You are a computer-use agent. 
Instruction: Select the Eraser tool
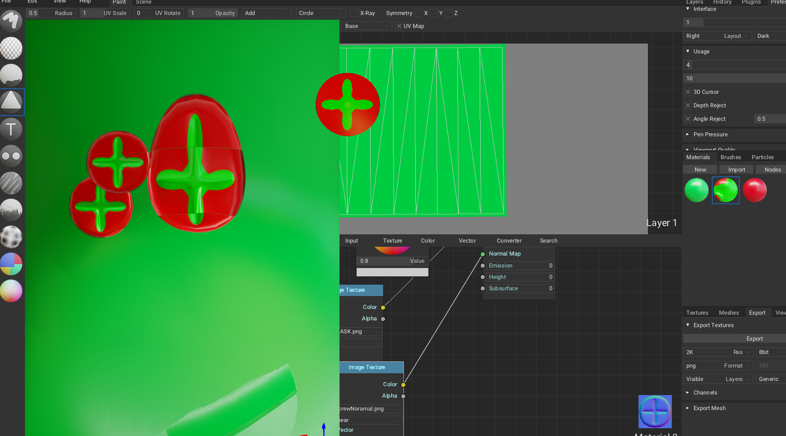click(11, 49)
